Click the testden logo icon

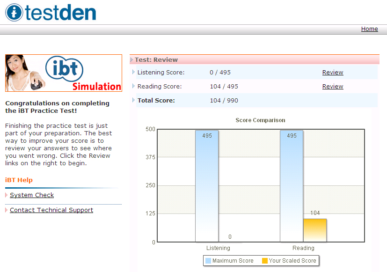click(x=14, y=12)
